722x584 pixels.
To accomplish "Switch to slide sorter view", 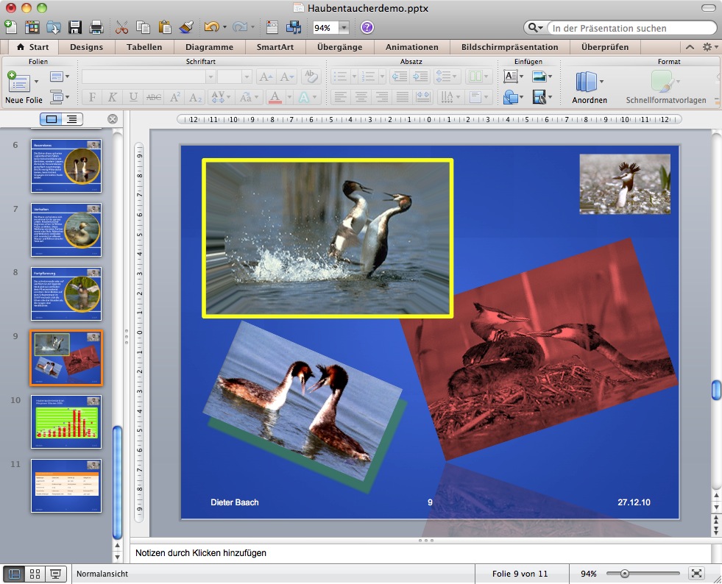I will pyautogui.click(x=35, y=574).
